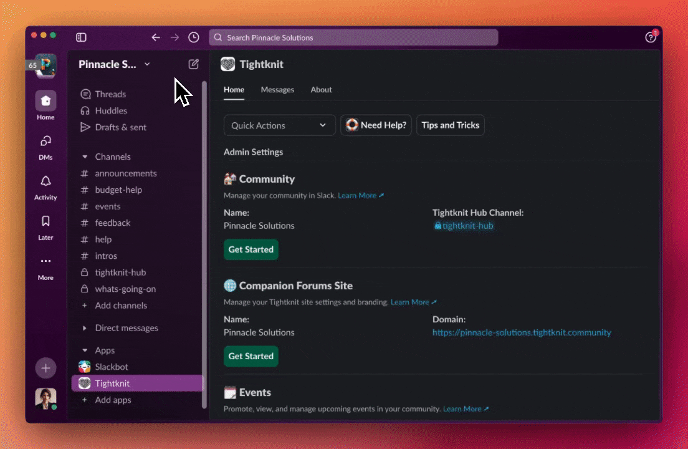Screen dimensions: 688x449
Task: Open the events channel
Action: pyautogui.click(x=107, y=206)
